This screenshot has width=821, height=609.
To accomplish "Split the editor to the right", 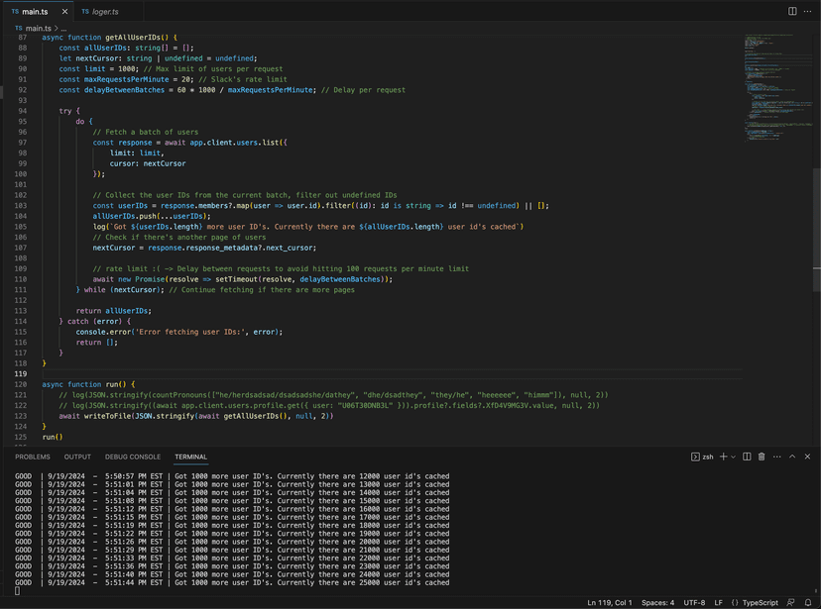I will pos(792,11).
